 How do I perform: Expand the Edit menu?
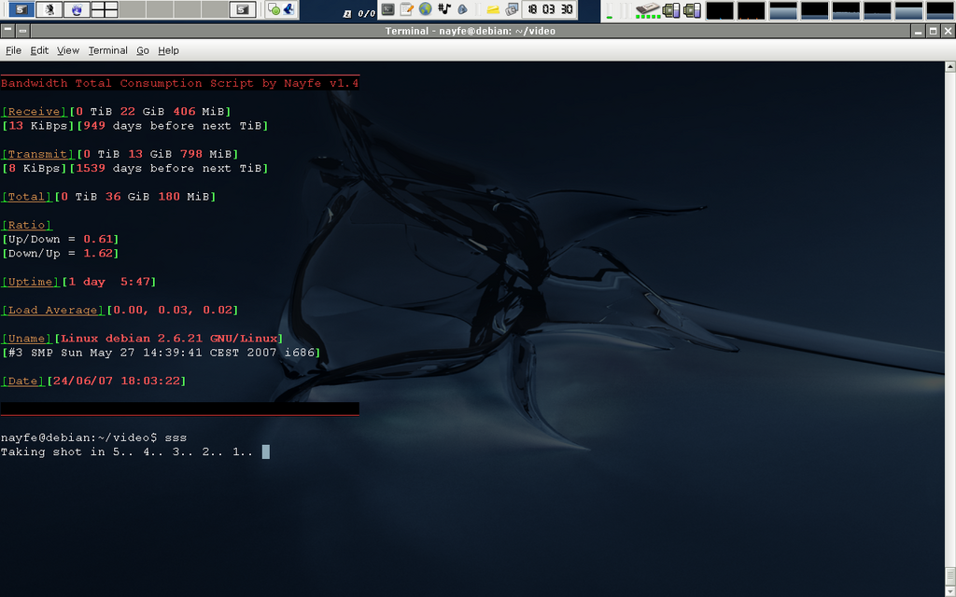pyautogui.click(x=39, y=50)
